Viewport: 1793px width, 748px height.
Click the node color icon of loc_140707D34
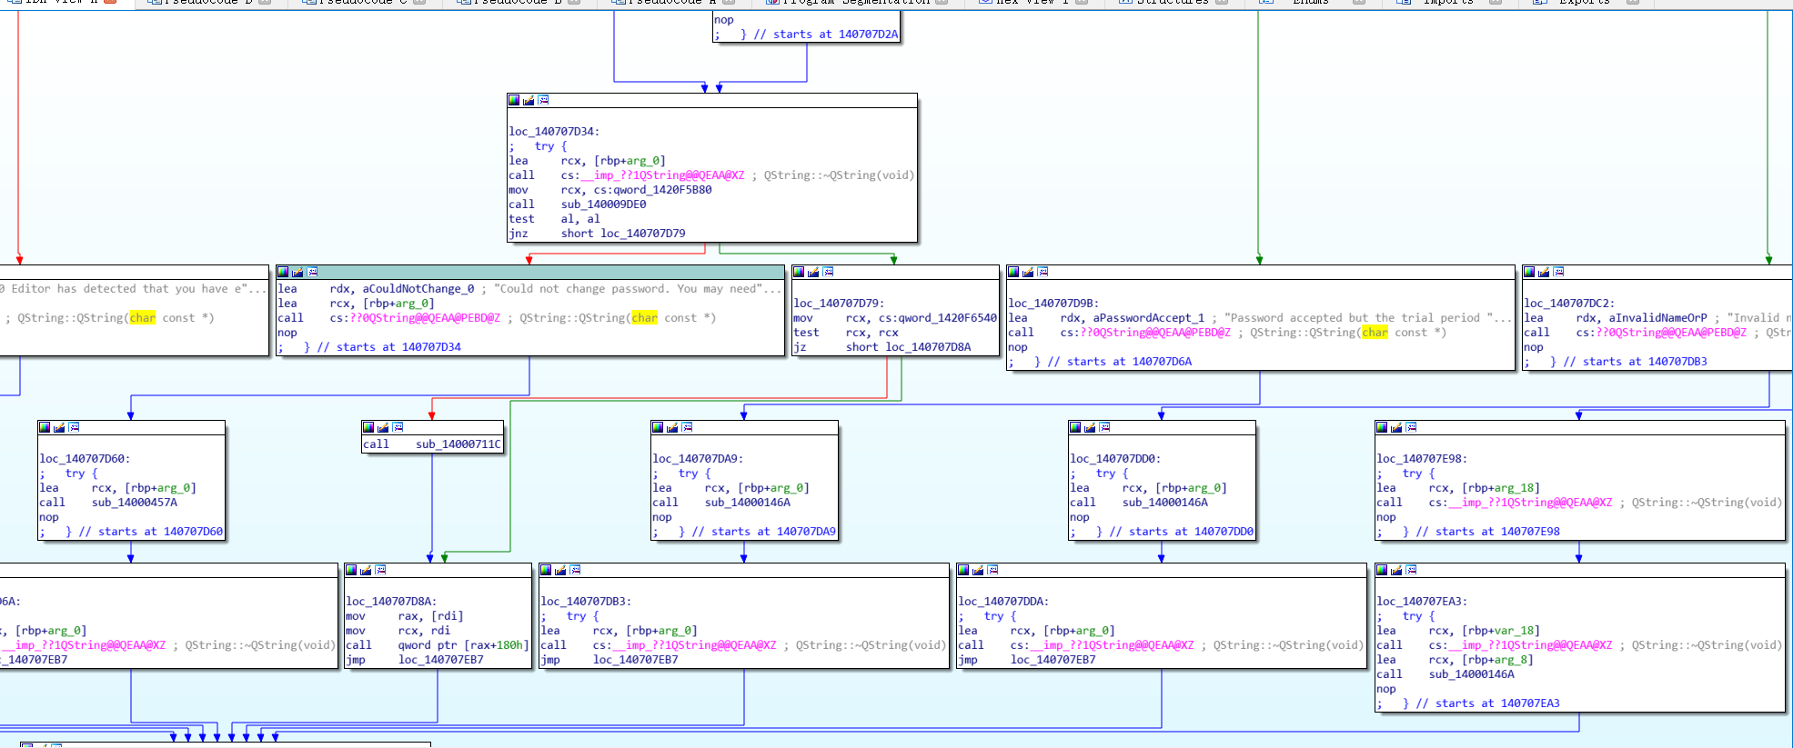coord(514,100)
